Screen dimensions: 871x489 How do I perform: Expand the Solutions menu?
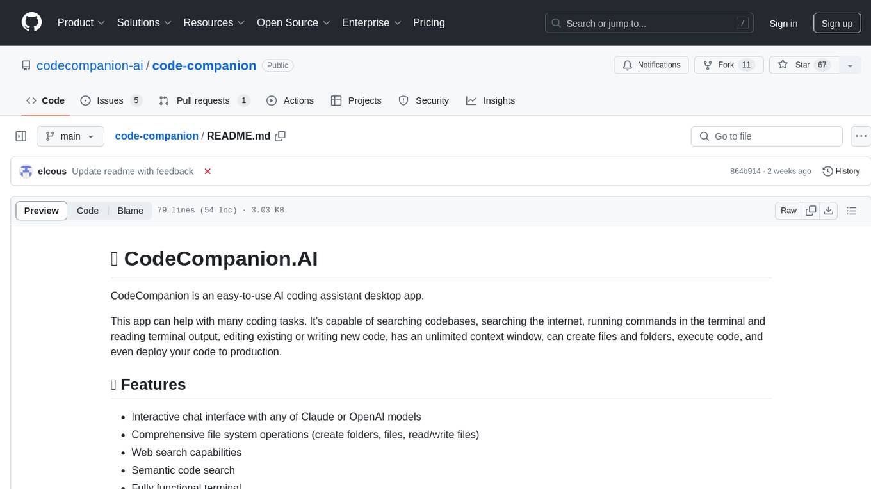(144, 22)
